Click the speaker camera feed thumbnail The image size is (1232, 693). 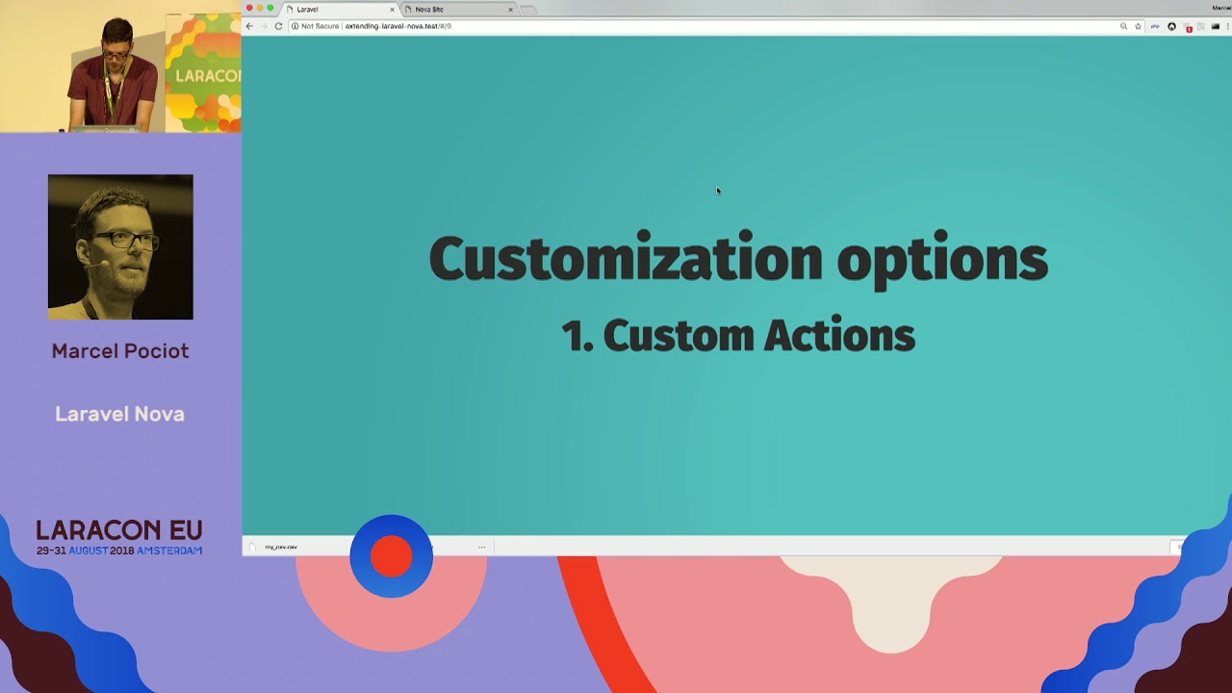pos(120,66)
